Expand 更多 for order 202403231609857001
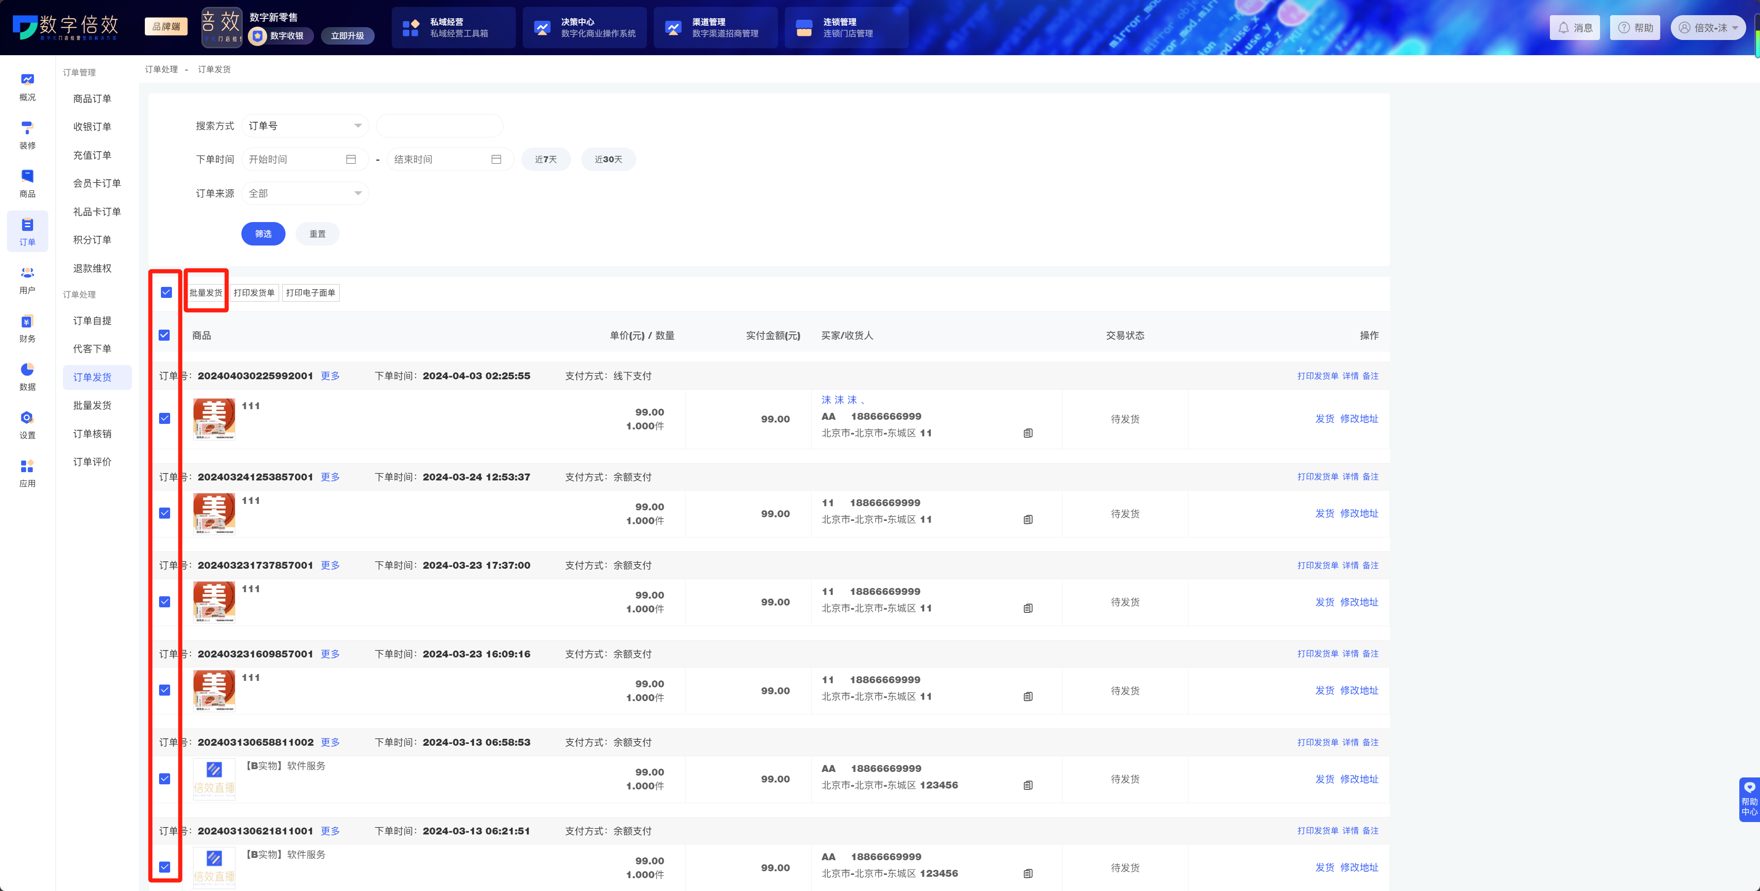 tap(330, 654)
